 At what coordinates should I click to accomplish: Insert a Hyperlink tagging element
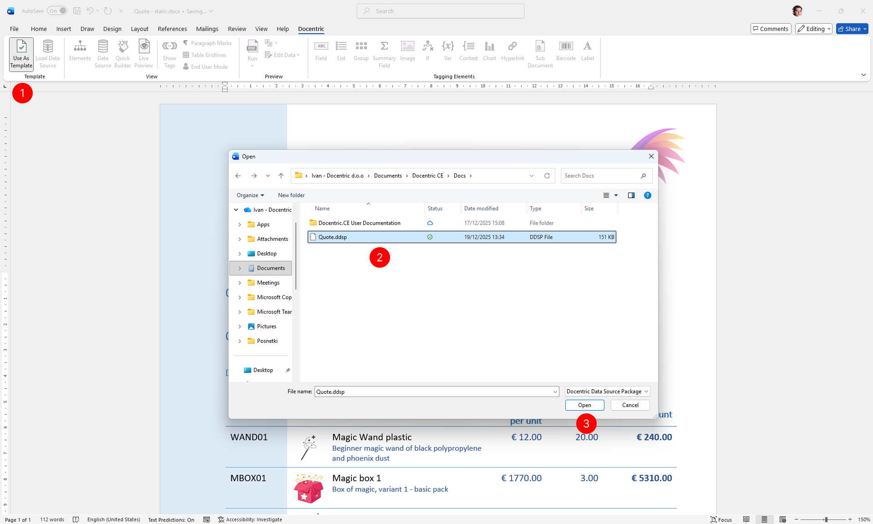(x=513, y=51)
